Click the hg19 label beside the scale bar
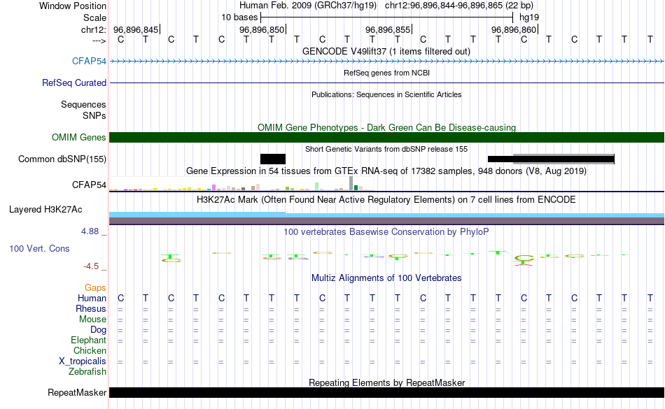This screenshot has height=409, width=665. pos(529,17)
